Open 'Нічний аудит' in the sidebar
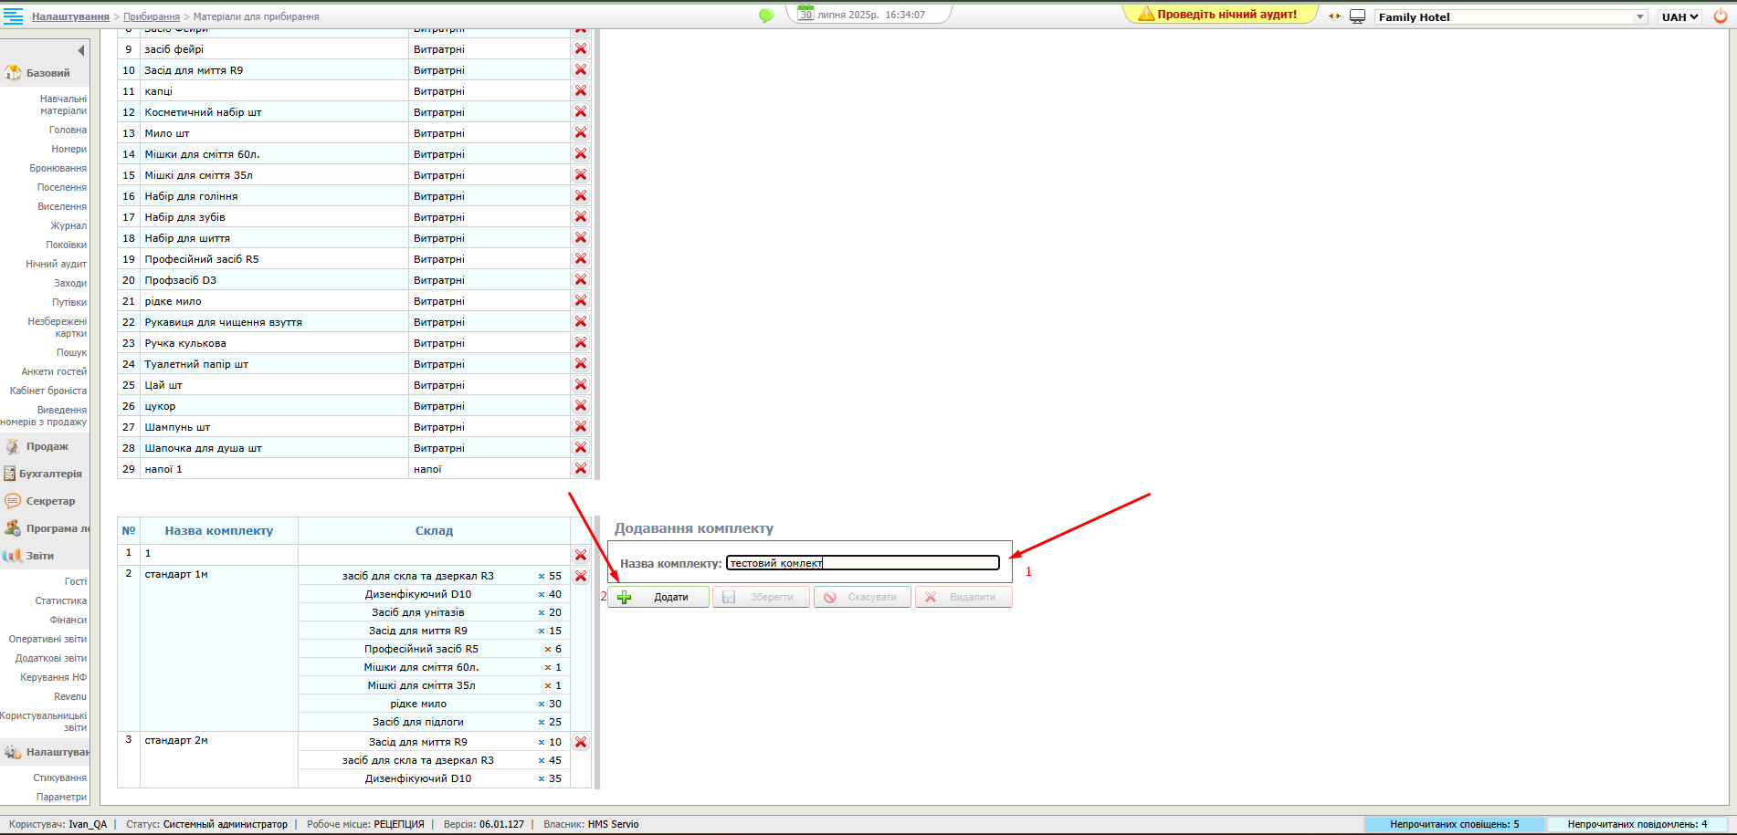1737x835 pixels. pyautogui.click(x=56, y=264)
